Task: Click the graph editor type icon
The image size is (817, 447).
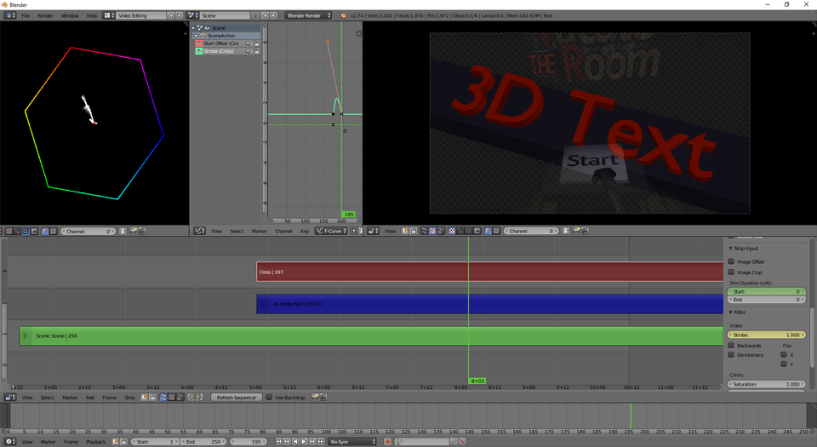Action: click(199, 231)
